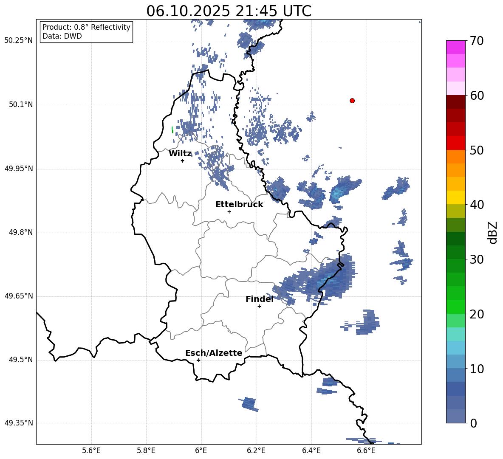The width and height of the screenshot is (503, 459).
Task: Click the 6.4°E longitude label
Action: [311, 451]
